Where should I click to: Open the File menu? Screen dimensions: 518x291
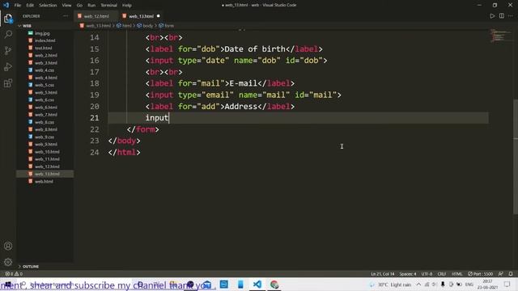tap(18, 5)
